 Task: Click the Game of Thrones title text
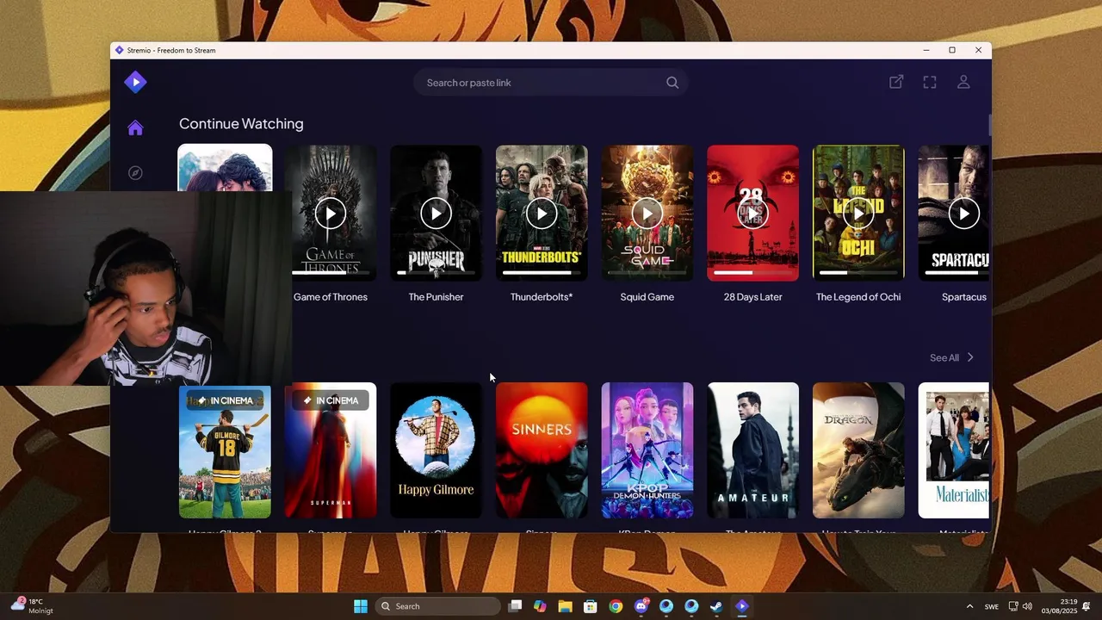331,297
